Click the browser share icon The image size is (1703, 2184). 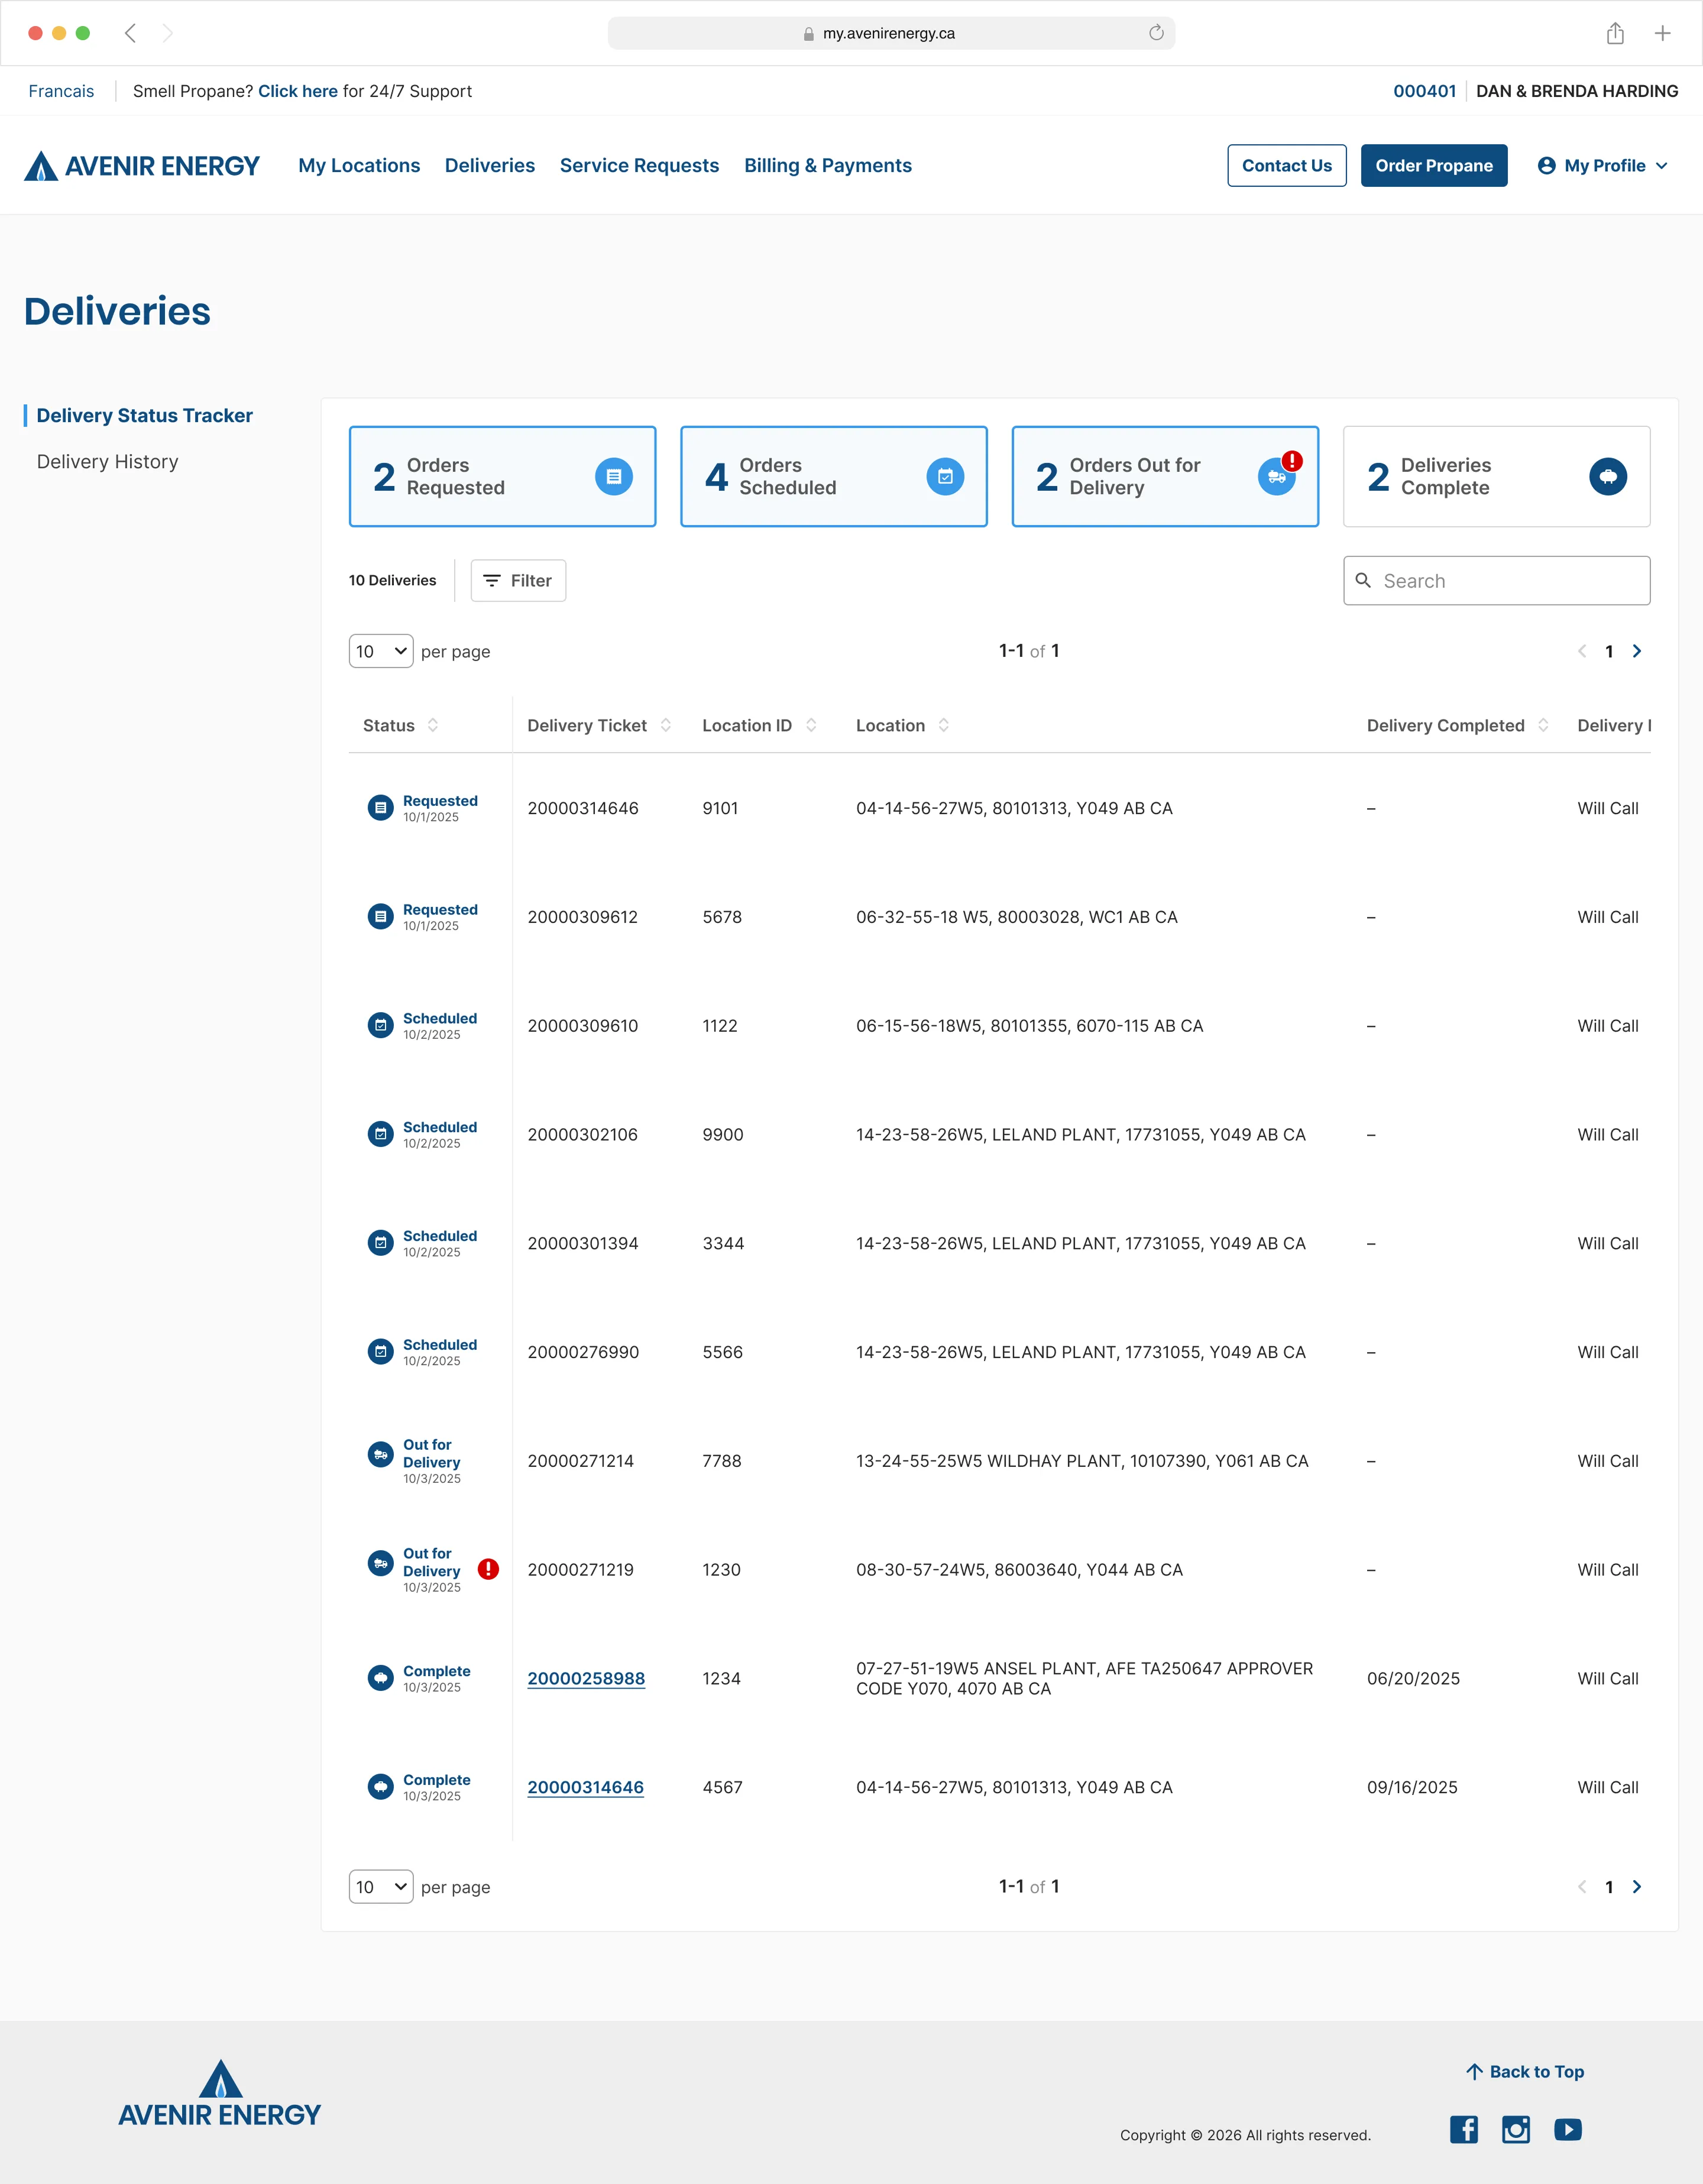click(1615, 33)
